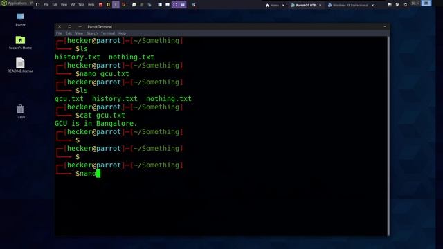Open the Trash desktop icon
443x249 pixels.
point(20,111)
